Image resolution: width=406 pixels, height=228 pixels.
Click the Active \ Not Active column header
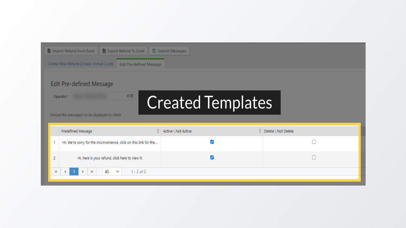tap(211, 131)
